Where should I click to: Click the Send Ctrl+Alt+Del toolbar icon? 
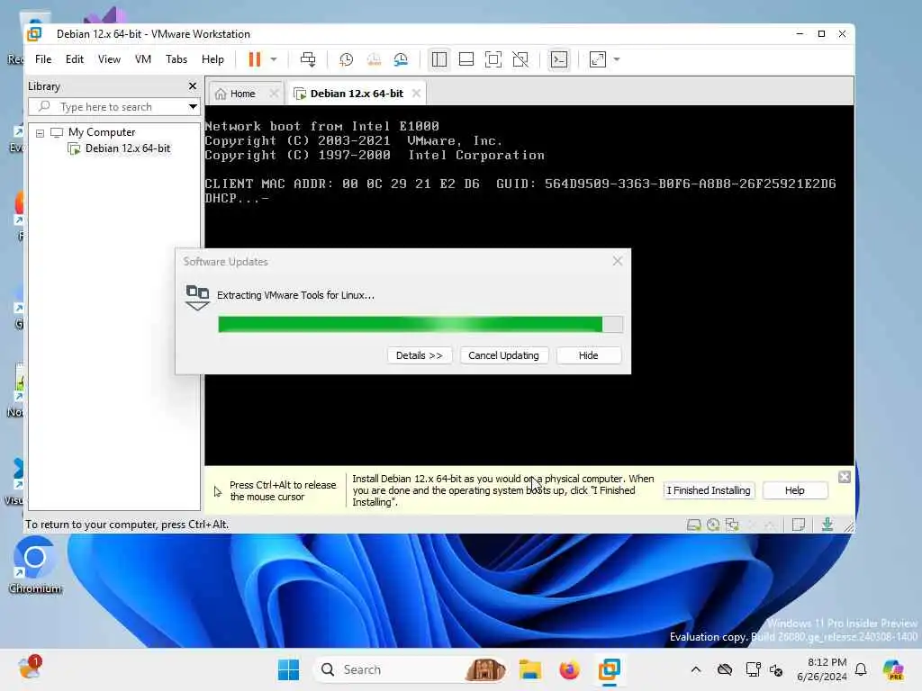click(x=308, y=59)
